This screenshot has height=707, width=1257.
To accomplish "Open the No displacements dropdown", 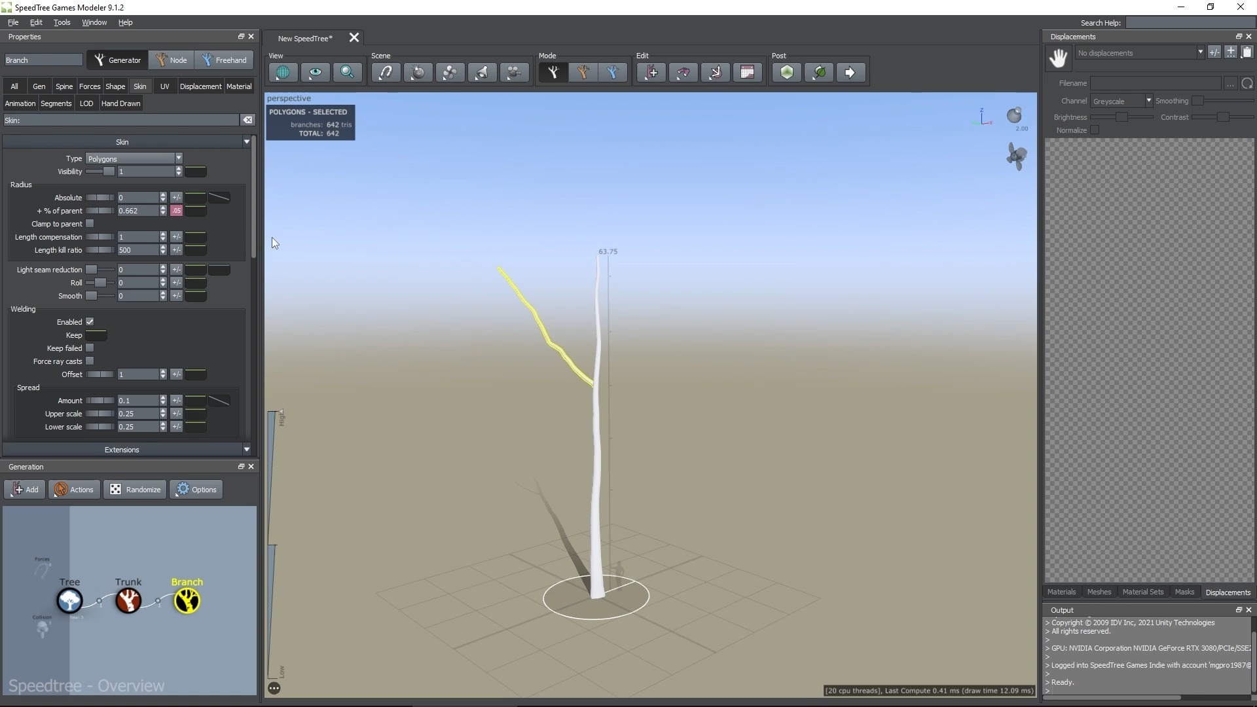I will (x=1139, y=53).
